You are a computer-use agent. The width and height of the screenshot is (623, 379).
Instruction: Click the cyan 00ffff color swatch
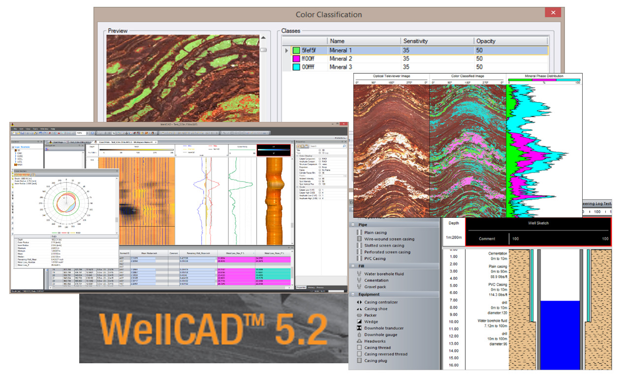click(x=296, y=67)
